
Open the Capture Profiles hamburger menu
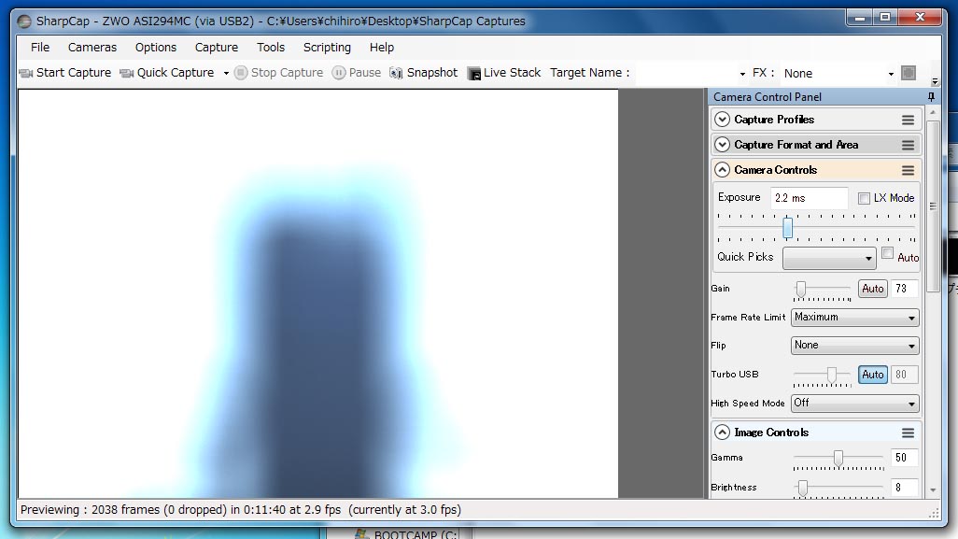[908, 120]
